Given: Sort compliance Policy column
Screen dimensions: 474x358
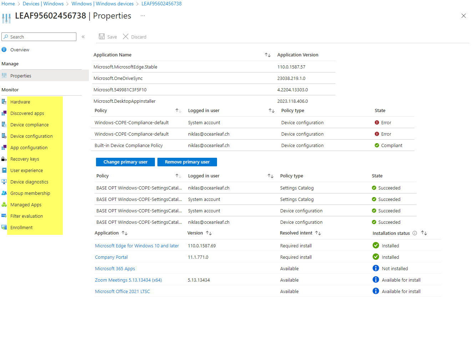Looking at the screenshot, I should pyautogui.click(x=178, y=111).
